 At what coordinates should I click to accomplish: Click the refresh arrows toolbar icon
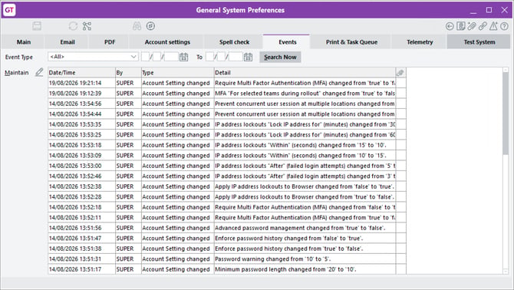pyautogui.click(x=73, y=26)
